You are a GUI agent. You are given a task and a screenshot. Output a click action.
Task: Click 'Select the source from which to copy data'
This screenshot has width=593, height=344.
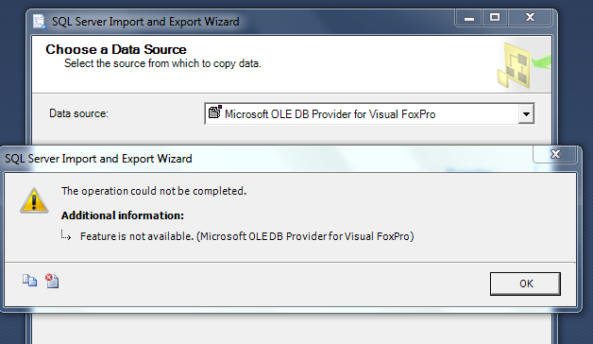tap(162, 63)
